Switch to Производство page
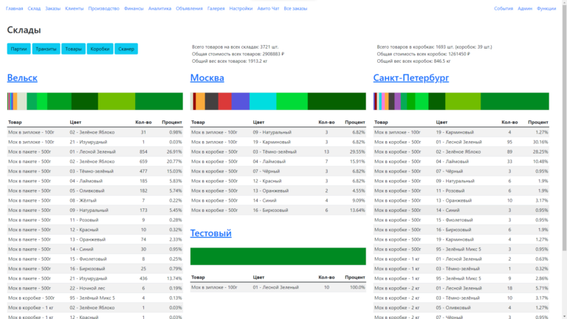The image size is (567, 319). click(103, 7)
